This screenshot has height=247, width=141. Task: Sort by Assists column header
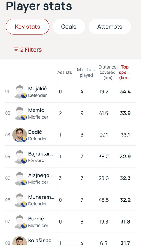(65, 73)
